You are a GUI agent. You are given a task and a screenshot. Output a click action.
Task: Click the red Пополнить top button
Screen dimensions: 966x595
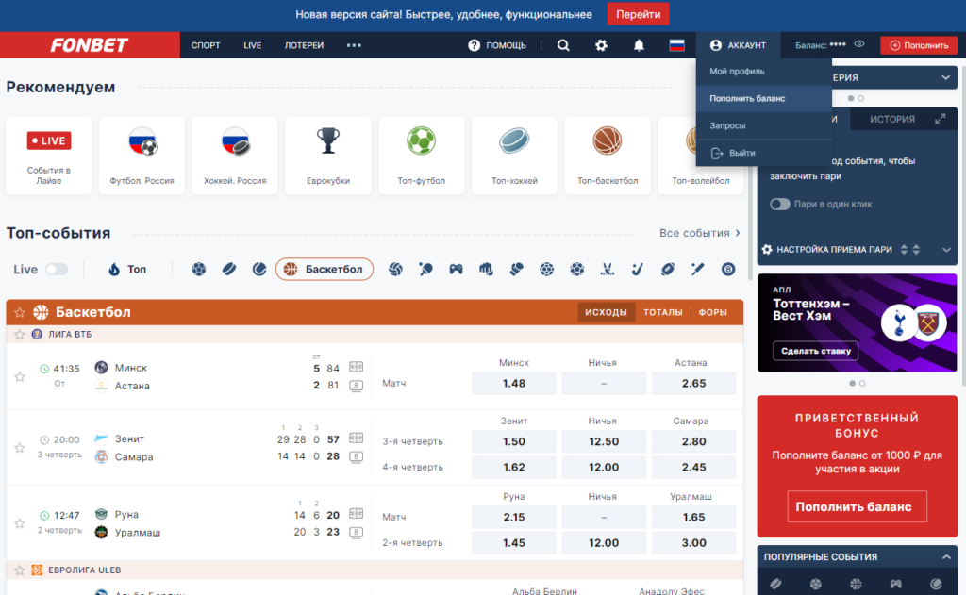tap(919, 45)
